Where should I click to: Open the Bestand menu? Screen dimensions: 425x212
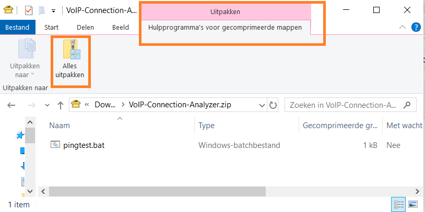pyautogui.click(x=18, y=27)
